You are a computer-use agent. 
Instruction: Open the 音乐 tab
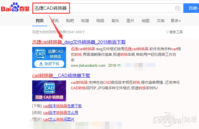tap(115, 21)
